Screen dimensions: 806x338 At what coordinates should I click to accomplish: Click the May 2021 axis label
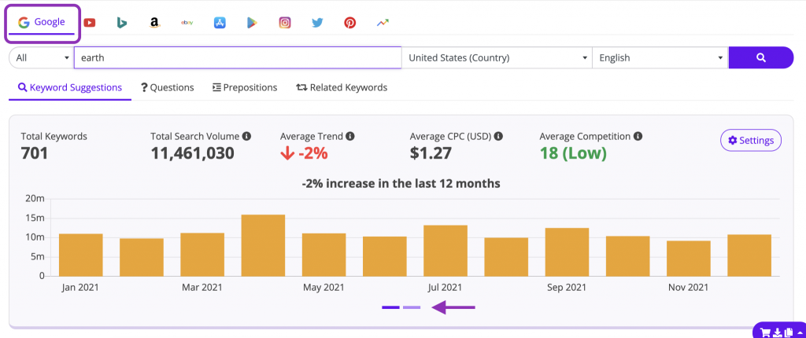click(324, 288)
